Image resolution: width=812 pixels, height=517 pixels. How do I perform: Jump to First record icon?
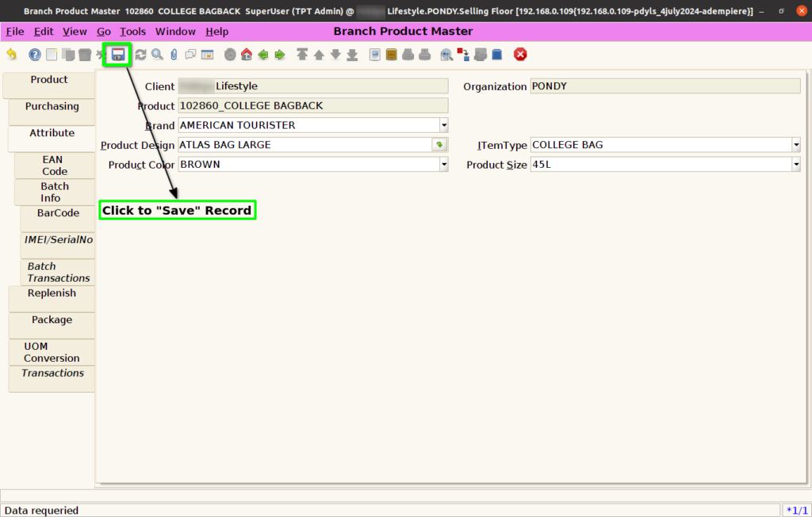click(x=302, y=55)
